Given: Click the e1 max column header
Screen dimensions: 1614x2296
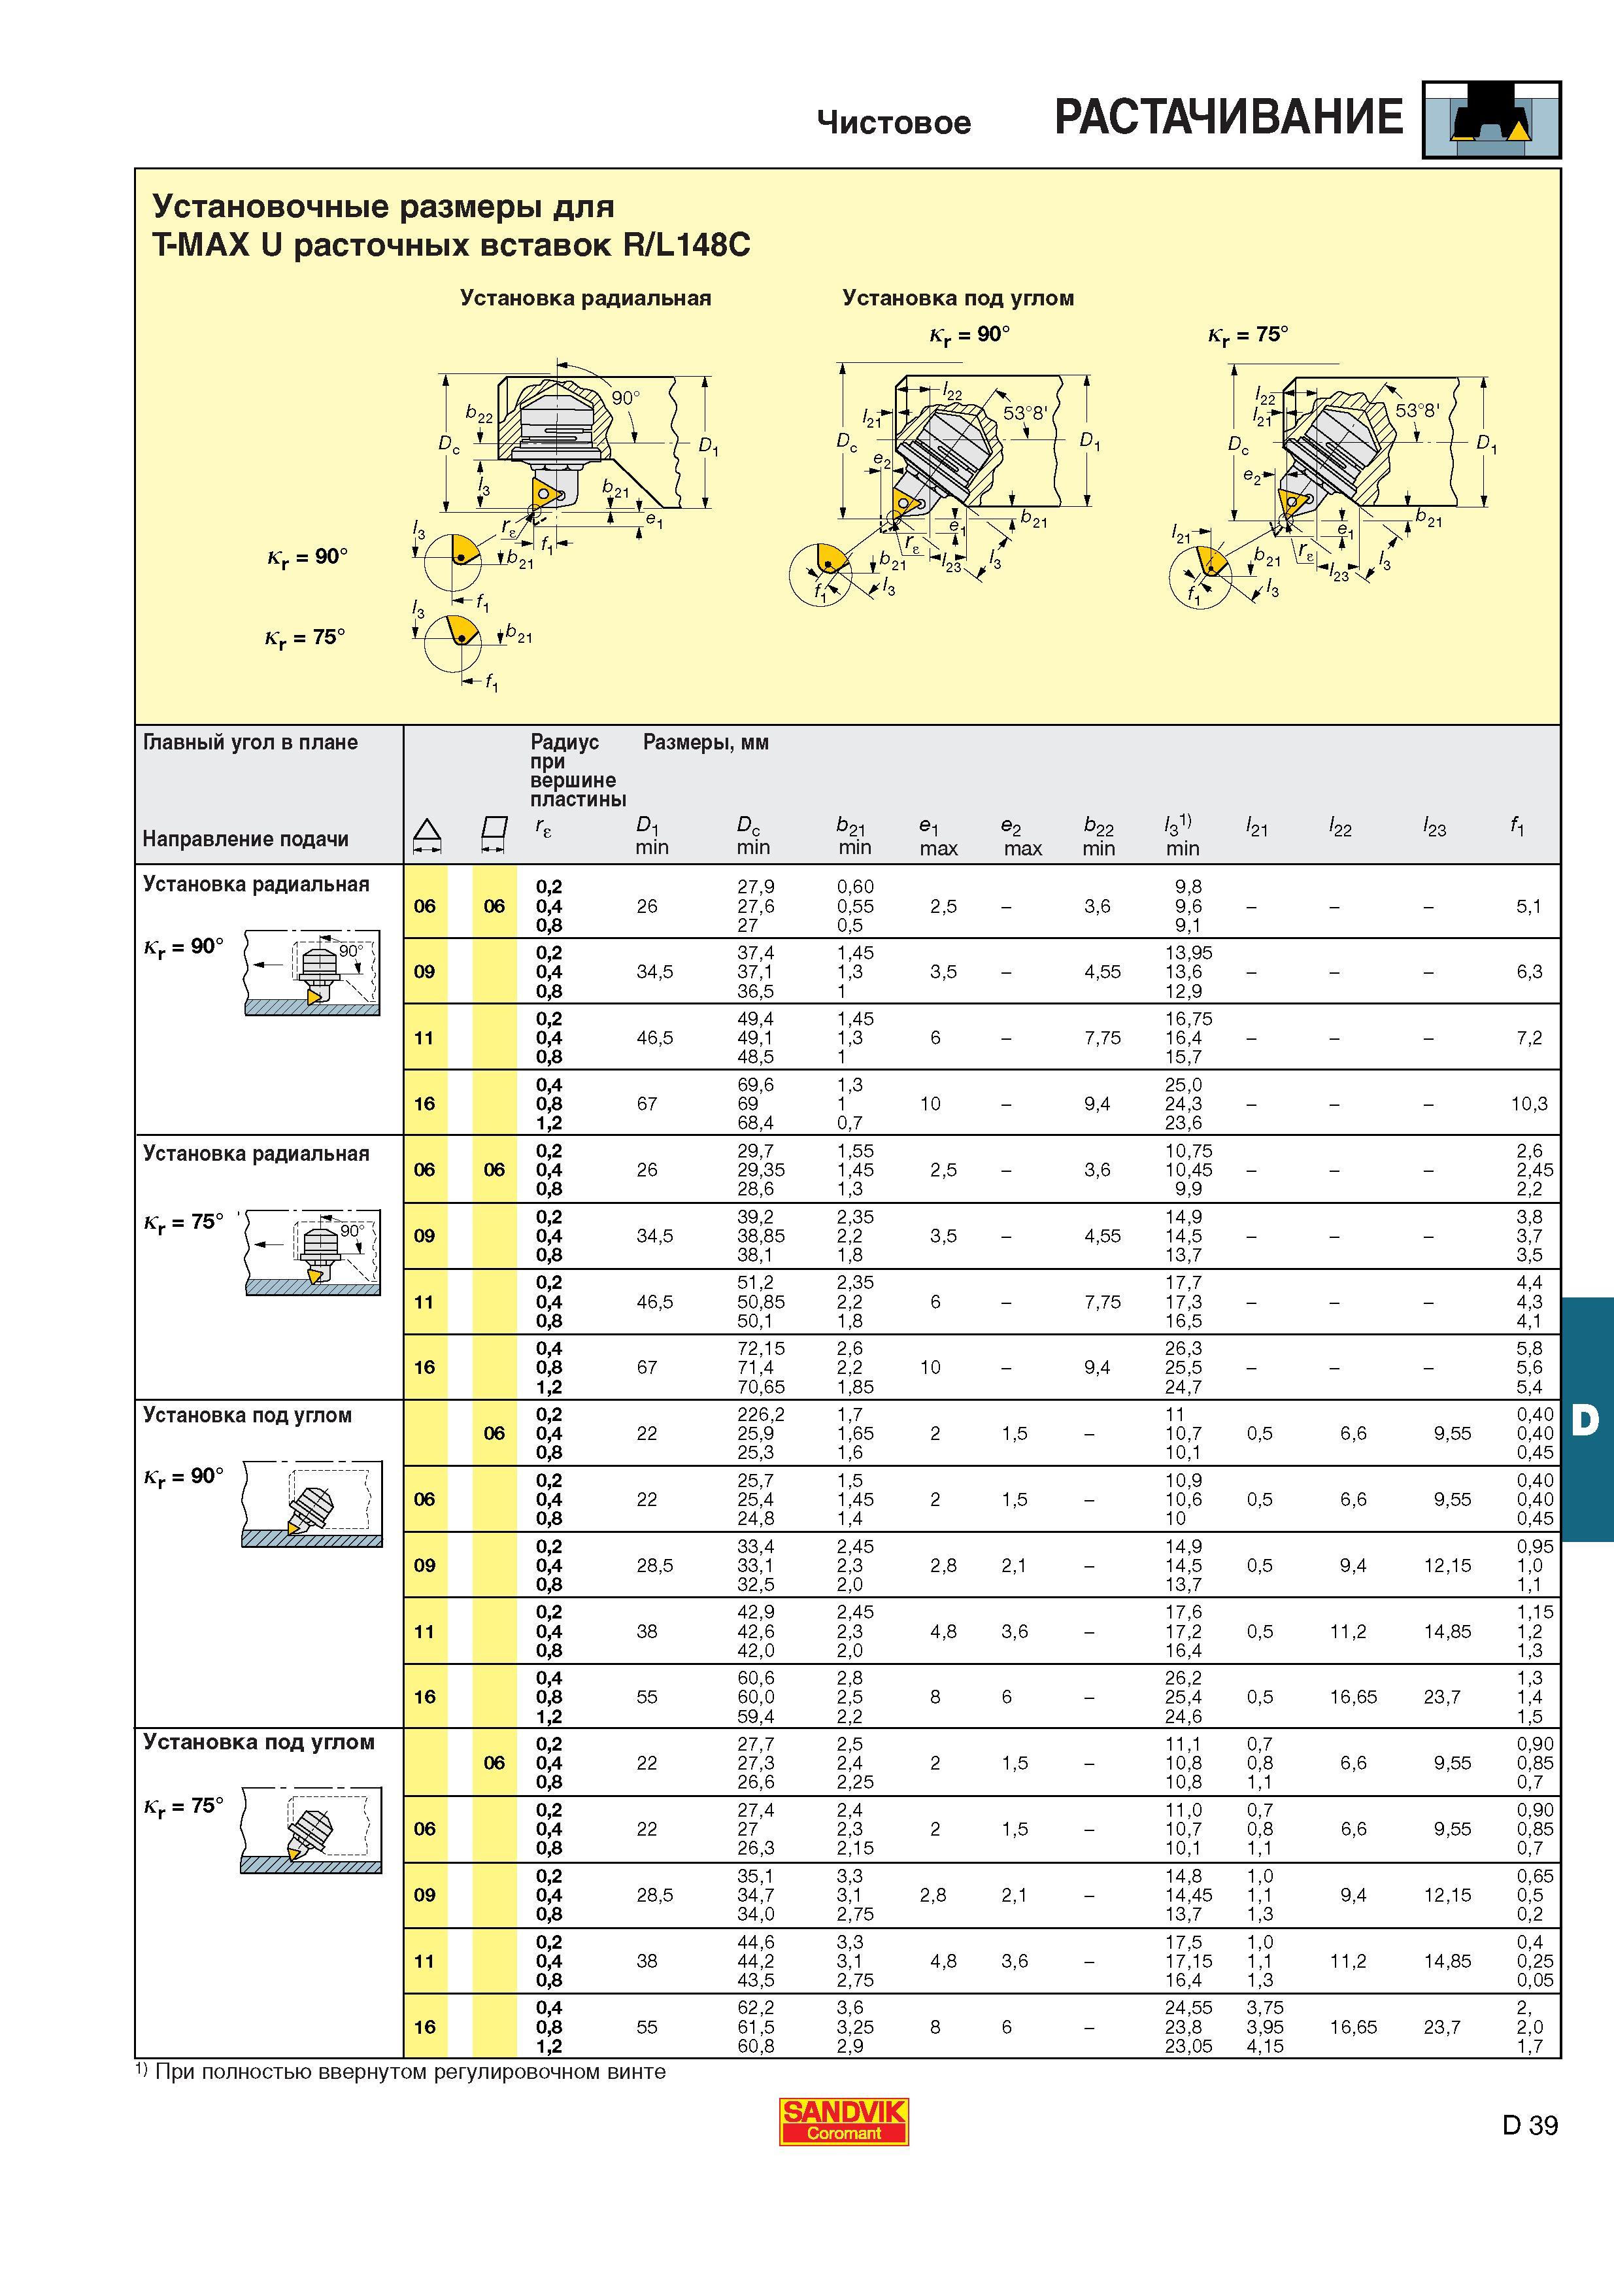Looking at the screenshot, I should (x=939, y=837).
